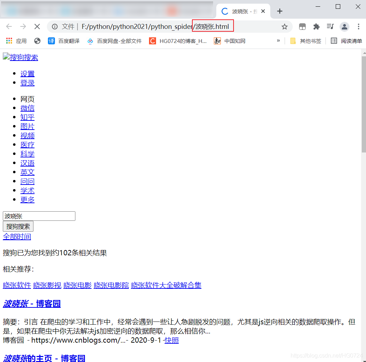
Task: Switch to 知乎 search category
Action: tap(27, 117)
